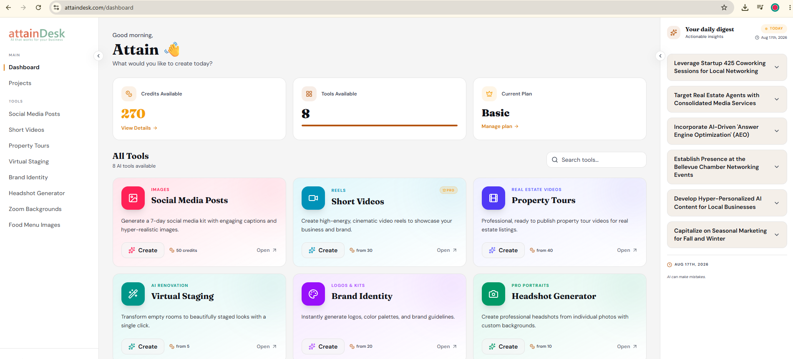Open the browser profile avatar
The image size is (793, 359).
click(775, 8)
